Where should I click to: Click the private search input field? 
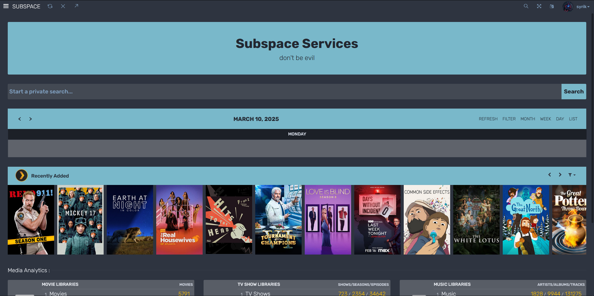285,92
